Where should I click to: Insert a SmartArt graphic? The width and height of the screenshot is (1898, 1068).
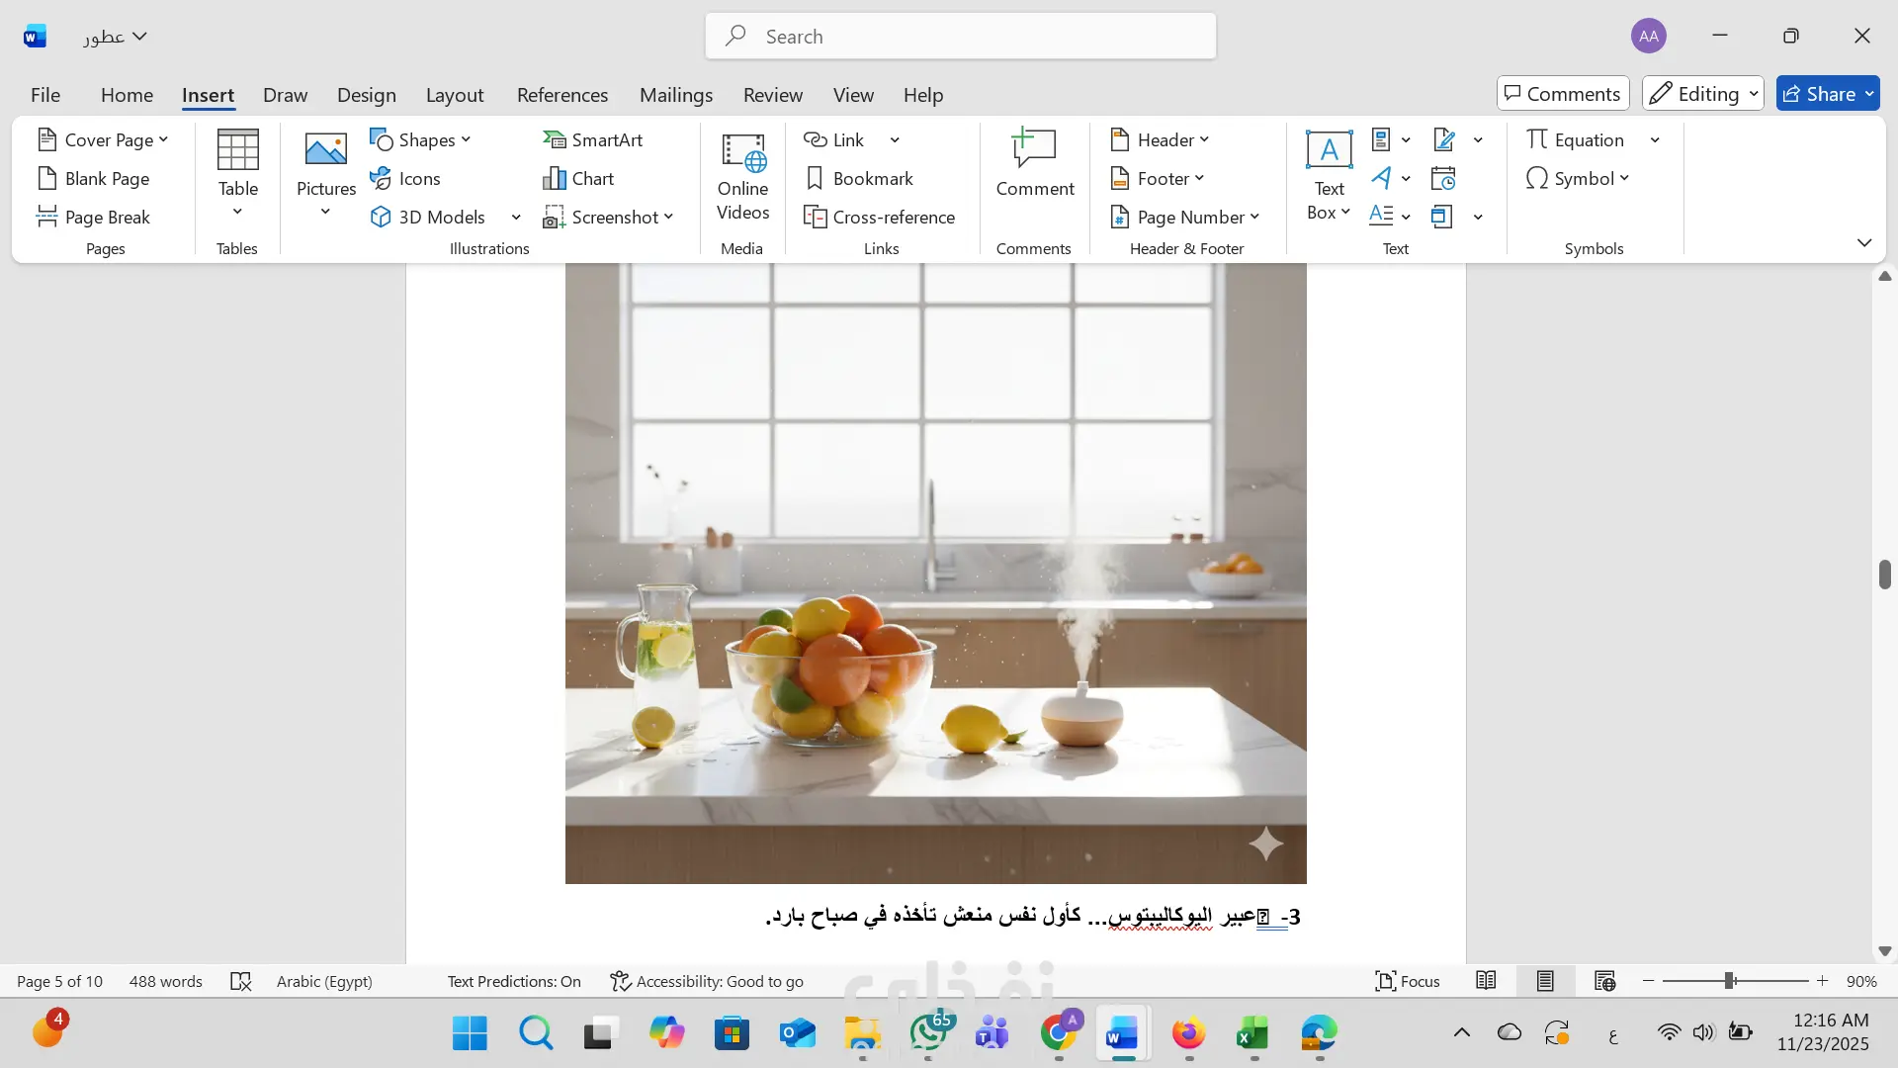tap(593, 139)
